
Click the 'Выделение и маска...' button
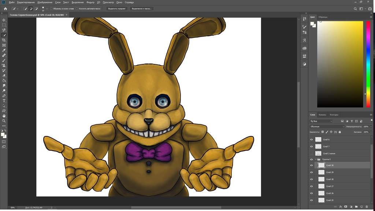[x=142, y=8]
